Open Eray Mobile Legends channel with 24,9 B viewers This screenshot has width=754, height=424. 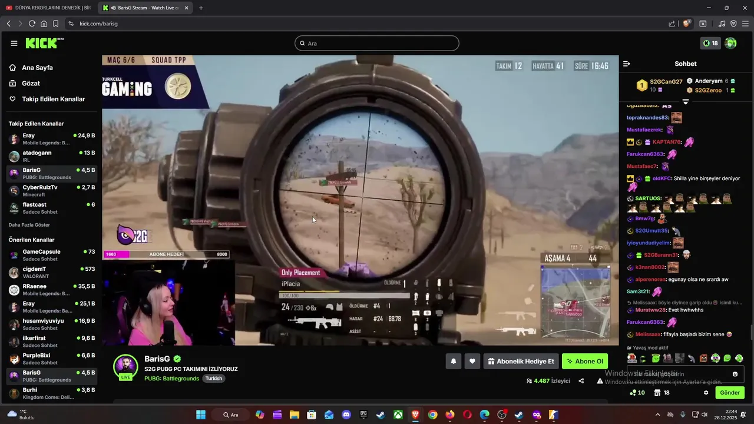coord(52,139)
